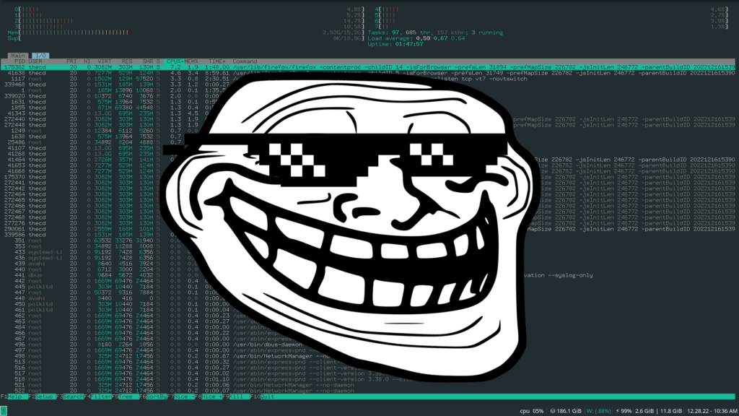Open Filter with the F4 button
739x416 pixels.
point(97,396)
